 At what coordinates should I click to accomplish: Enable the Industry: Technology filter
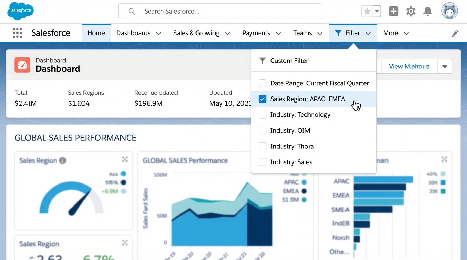click(262, 115)
